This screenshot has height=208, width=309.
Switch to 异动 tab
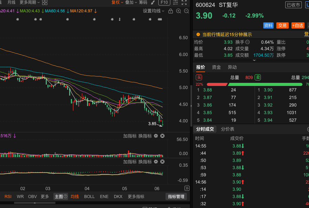tap(232, 67)
